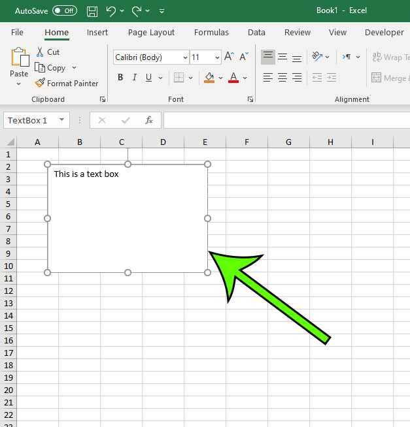The height and width of the screenshot is (427, 410).
Task: Expand font color palette arrow
Action: [x=245, y=78]
